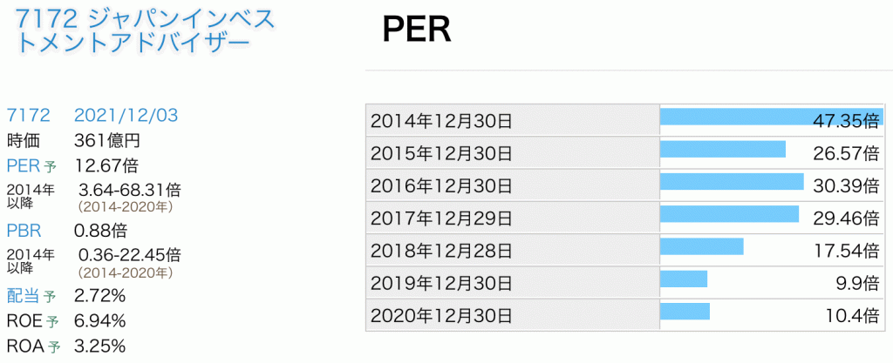This screenshot has height=363, width=893.
Task: Click the 配当 dividend yield link
Action: [x=24, y=296]
